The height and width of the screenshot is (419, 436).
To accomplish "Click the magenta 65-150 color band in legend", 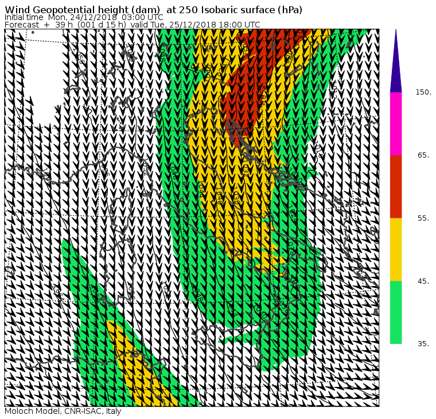I will click(396, 124).
